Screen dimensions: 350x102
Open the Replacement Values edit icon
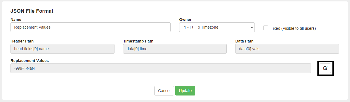click(325, 68)
